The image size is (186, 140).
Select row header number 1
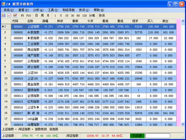[x=6, y=26]
